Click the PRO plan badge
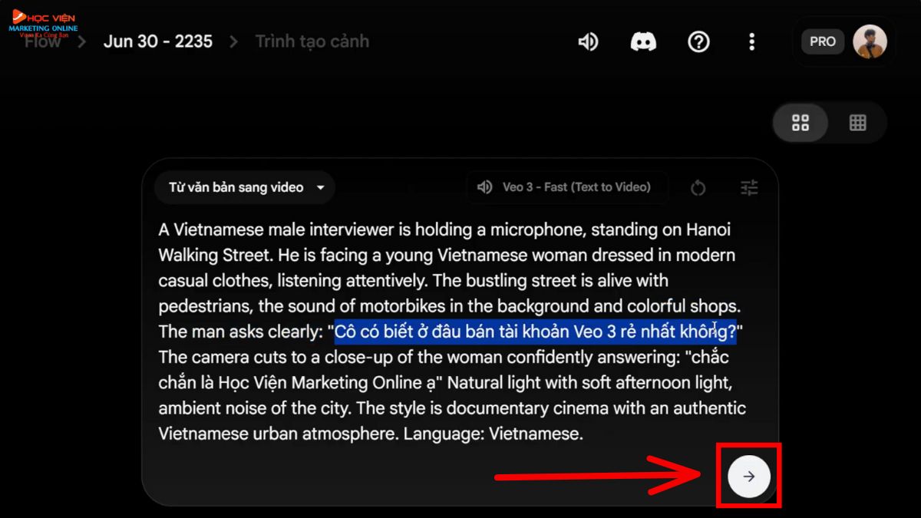The width and height of the screenshot is (921, 518). click(x=823, y=41)
